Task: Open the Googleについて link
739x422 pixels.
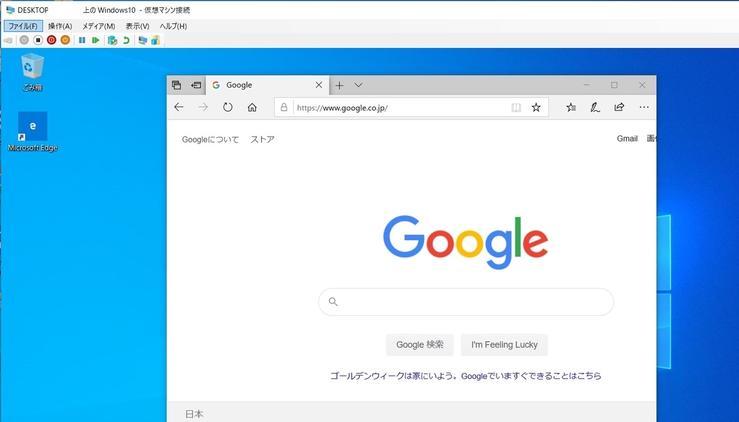Action: tap(211, 139)
